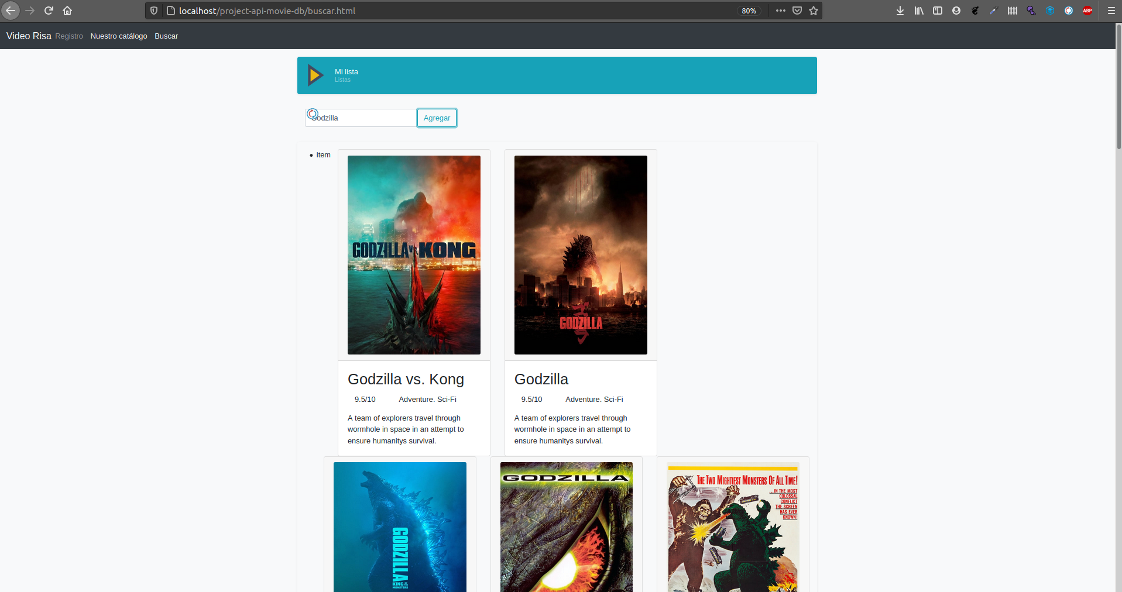Click the 80% zoom indicator
Image resolution: width=1122 pixels, height=592 pixels.
pyautogui.click(x=749, y=11)
